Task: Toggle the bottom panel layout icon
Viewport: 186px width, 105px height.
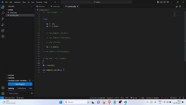Action: click(162, 2)
